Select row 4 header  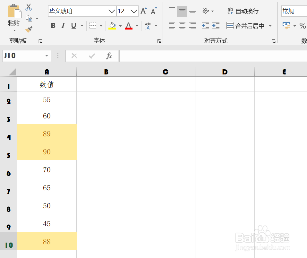pos(9,133)
